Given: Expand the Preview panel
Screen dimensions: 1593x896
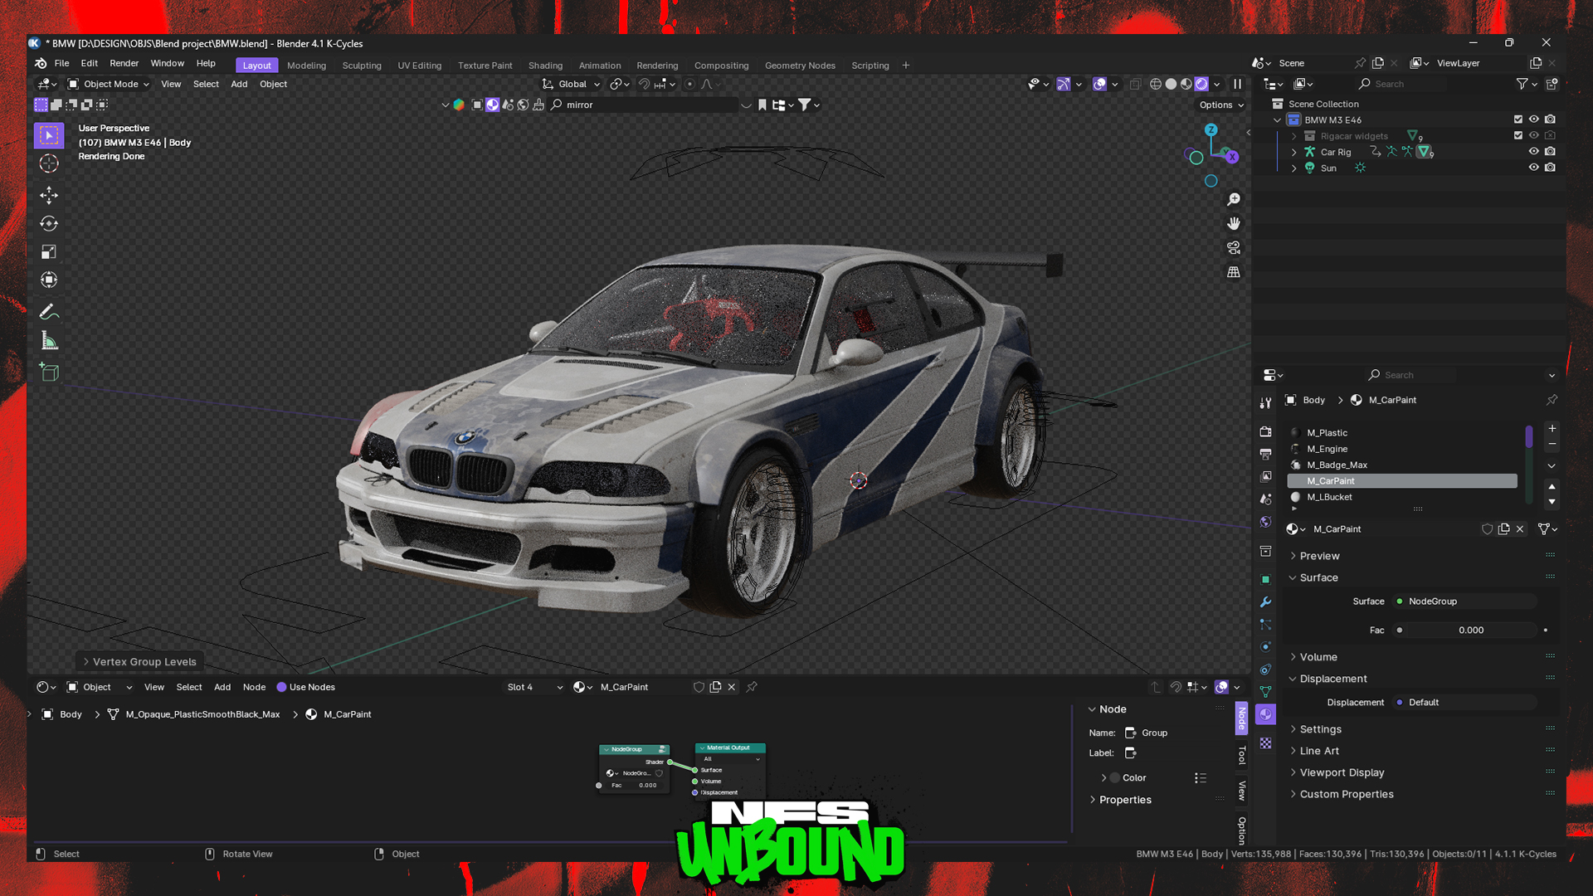Looking at the screenshot, I should click(x=1319, y=556).
